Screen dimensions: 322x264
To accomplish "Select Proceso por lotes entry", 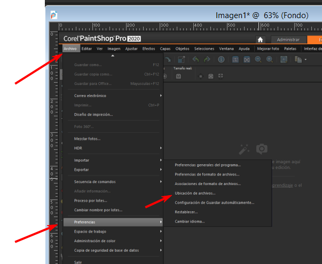I will pos(113,201).
